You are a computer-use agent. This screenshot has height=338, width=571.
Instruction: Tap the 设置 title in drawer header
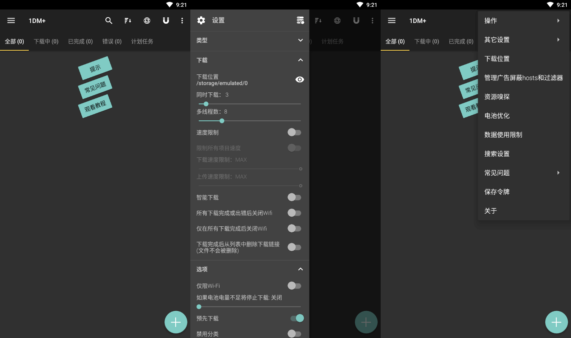tap(218, 20)
